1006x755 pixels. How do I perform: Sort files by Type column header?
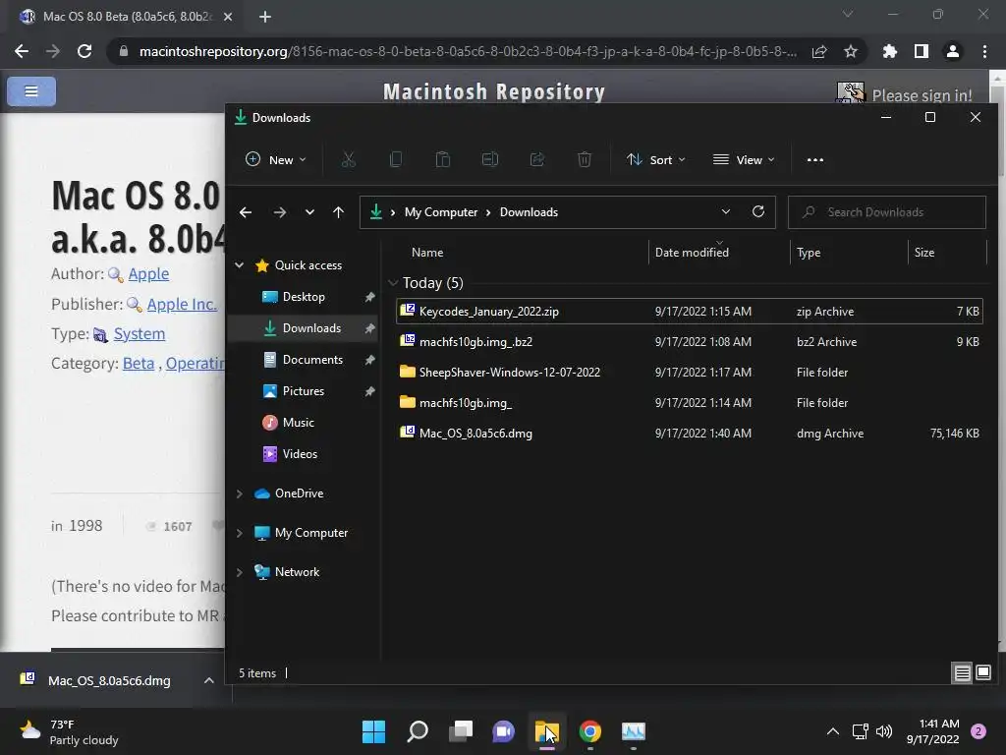point(809,253)
